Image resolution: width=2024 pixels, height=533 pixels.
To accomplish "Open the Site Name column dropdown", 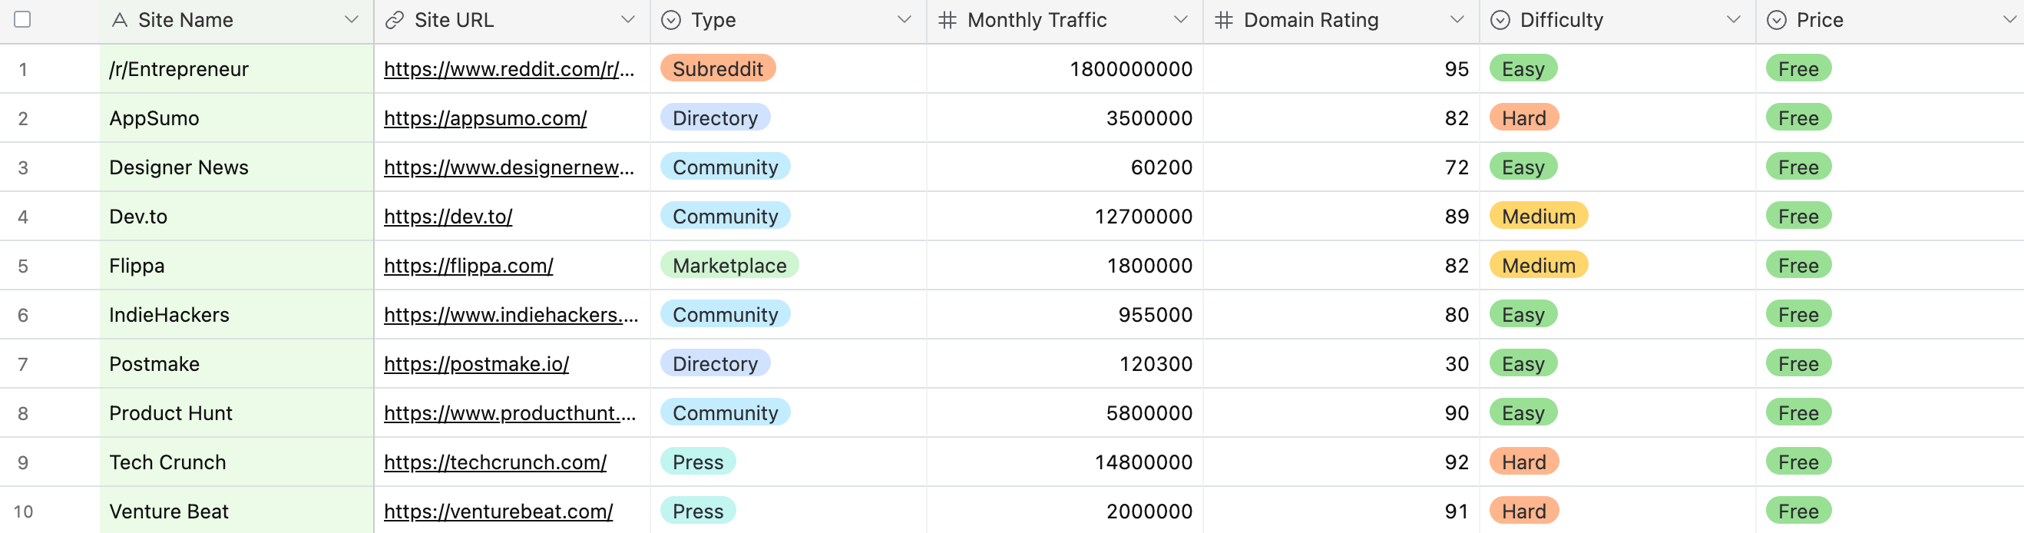I will [351, 20].
